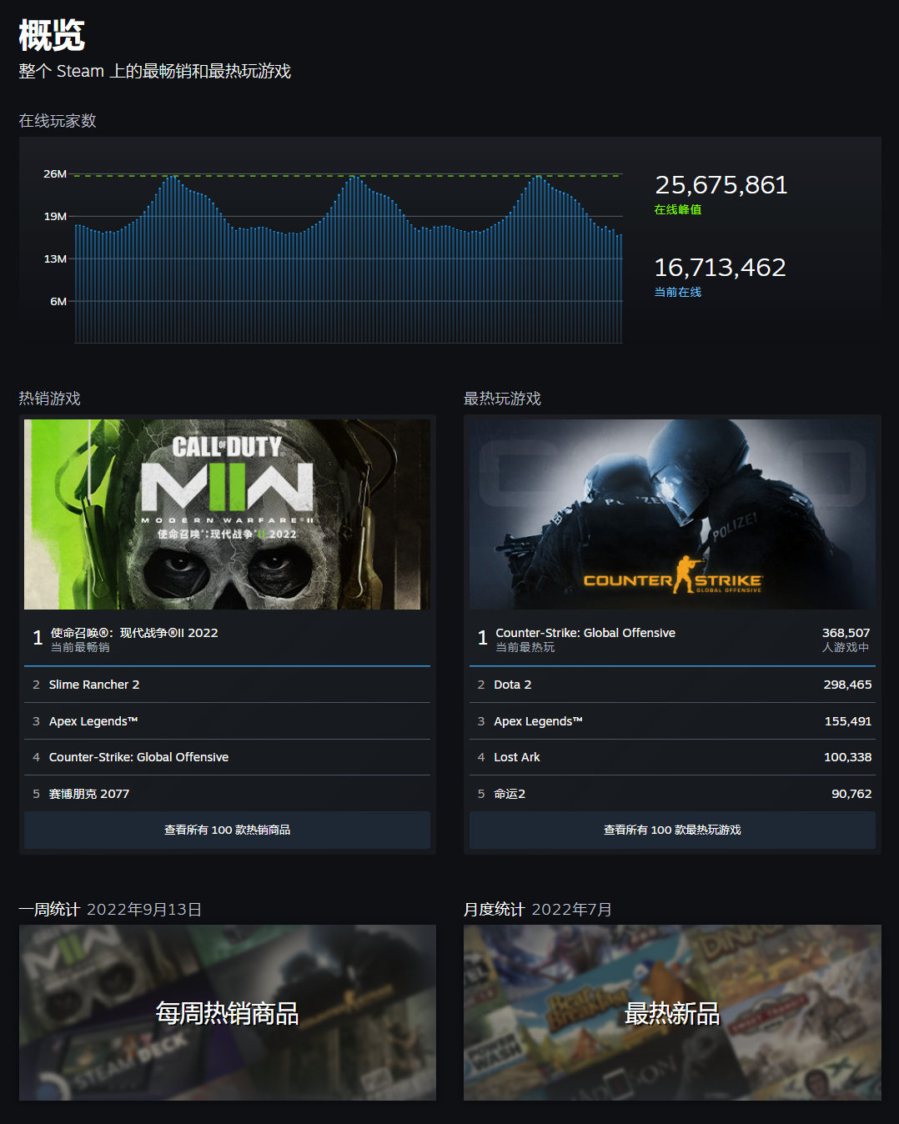Click 使命召唤 现代战争 II 2022 title

click(134, 633)
